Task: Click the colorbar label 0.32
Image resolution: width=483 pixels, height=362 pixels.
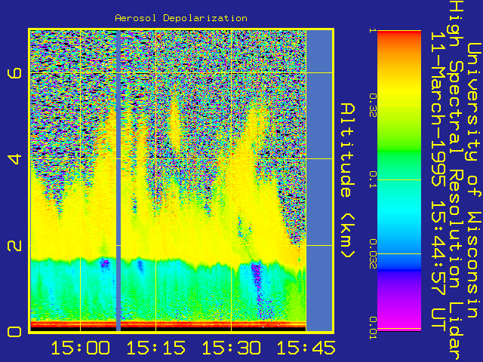Action: [373, 106]
